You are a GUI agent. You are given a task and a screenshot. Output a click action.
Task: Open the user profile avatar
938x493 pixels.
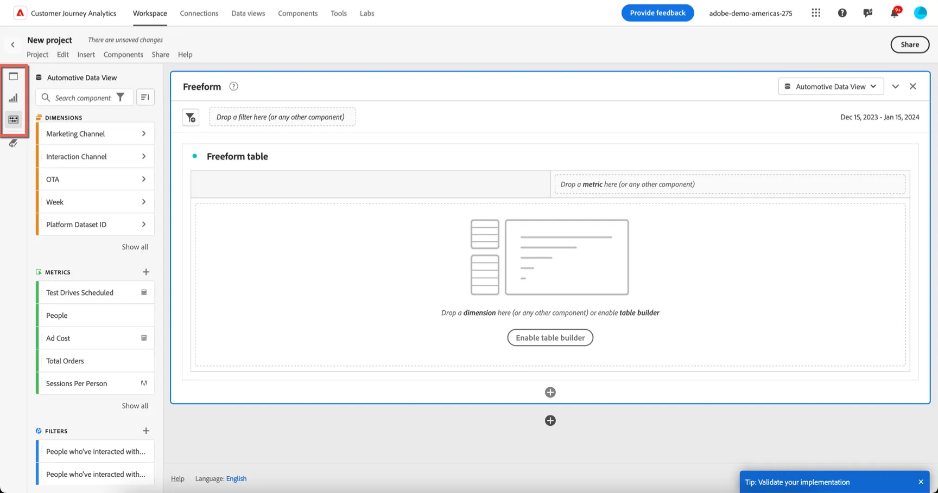point(921,13)
